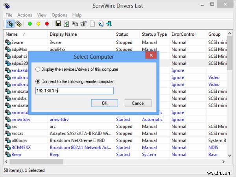The image size is (236, 177).
Task: Select 'Connect to the following remote computer' radio
Action: 38,81
